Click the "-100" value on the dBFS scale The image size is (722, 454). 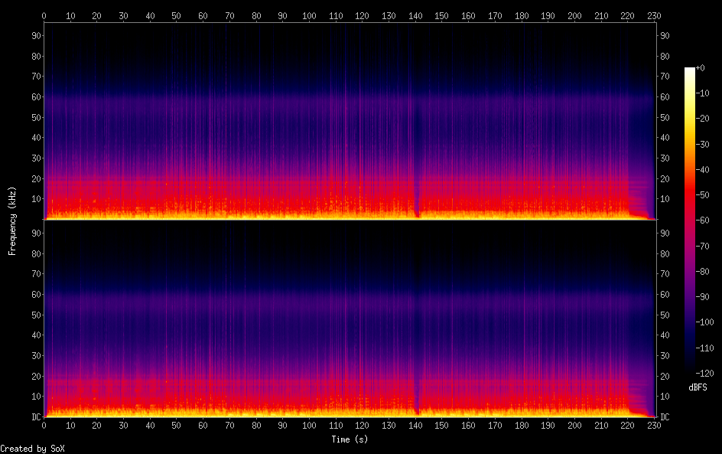coord(704,322)
